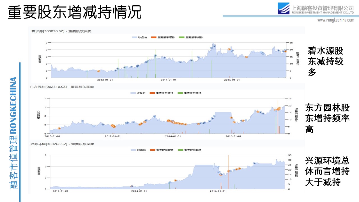Image resolution: width=359 pixels, height=202 pixels.
Task: Click the 30 right-axis value in 兴源环境 chart
Action: [289, 160]
